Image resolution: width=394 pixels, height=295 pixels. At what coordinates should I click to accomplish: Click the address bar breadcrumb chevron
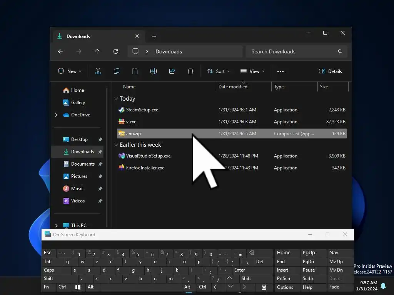(x=147, y=51)
